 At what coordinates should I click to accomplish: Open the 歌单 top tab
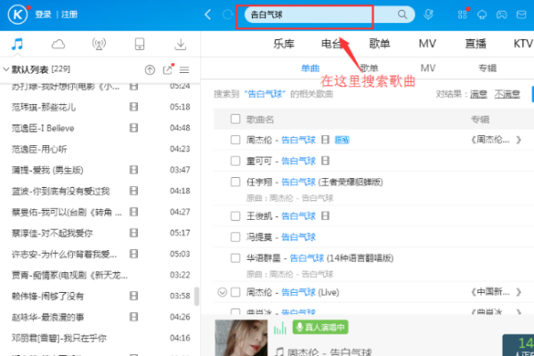(379, 44)
